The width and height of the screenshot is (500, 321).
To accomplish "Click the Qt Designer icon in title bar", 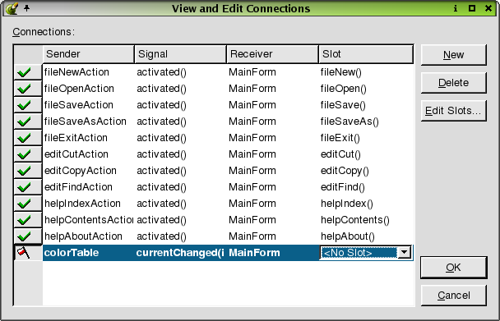I will tap(12, 8).
